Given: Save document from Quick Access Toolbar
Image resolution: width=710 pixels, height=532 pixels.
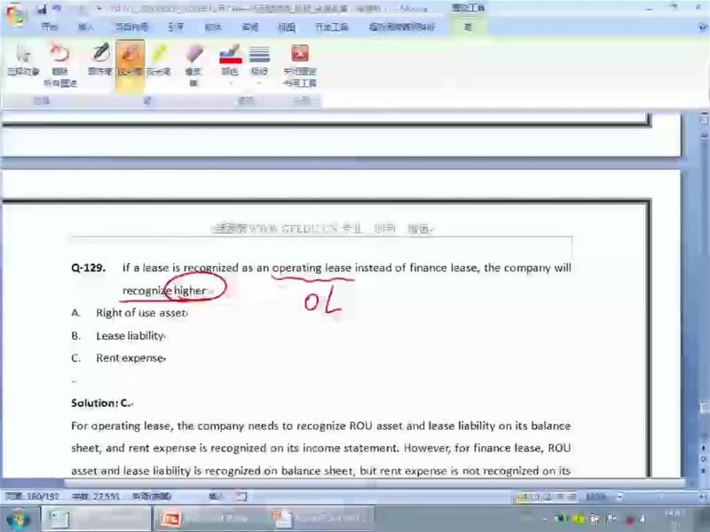Looking at the screenshot, I should click(x=42, y=9).
